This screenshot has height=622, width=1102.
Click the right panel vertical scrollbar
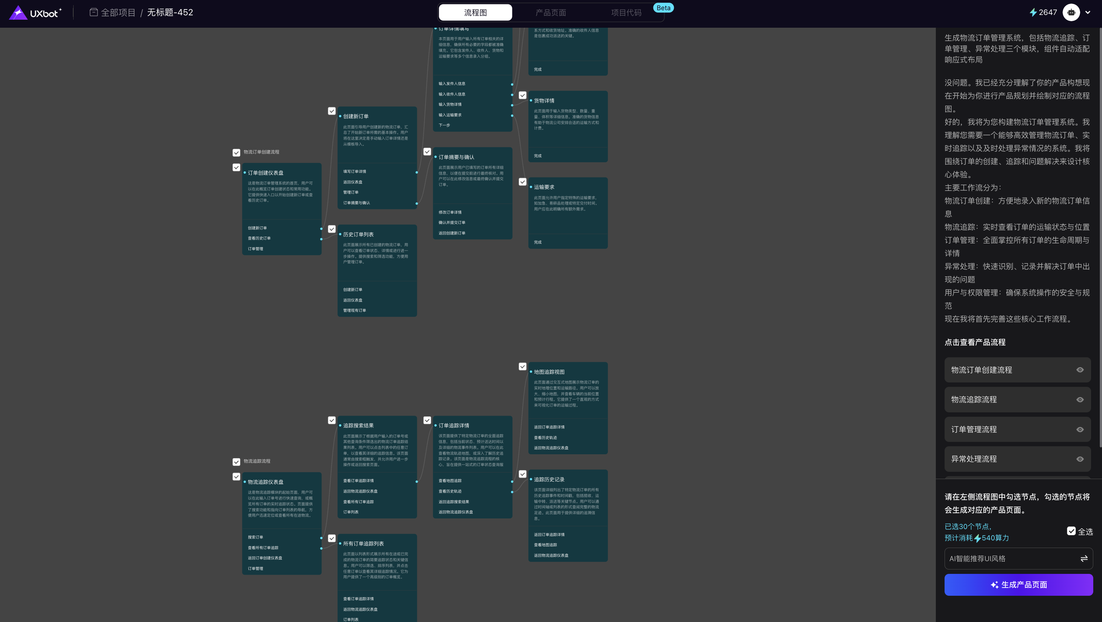(1100, 236)
